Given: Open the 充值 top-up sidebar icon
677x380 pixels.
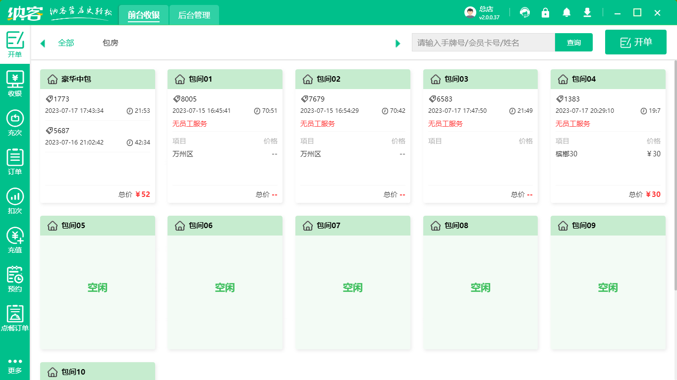Looking at the screenshot, I should coord(15,240).
